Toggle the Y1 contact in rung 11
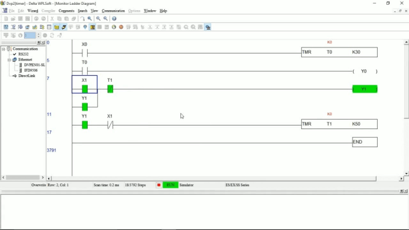Screen dimensions: 409x230 tap(85, 125)
